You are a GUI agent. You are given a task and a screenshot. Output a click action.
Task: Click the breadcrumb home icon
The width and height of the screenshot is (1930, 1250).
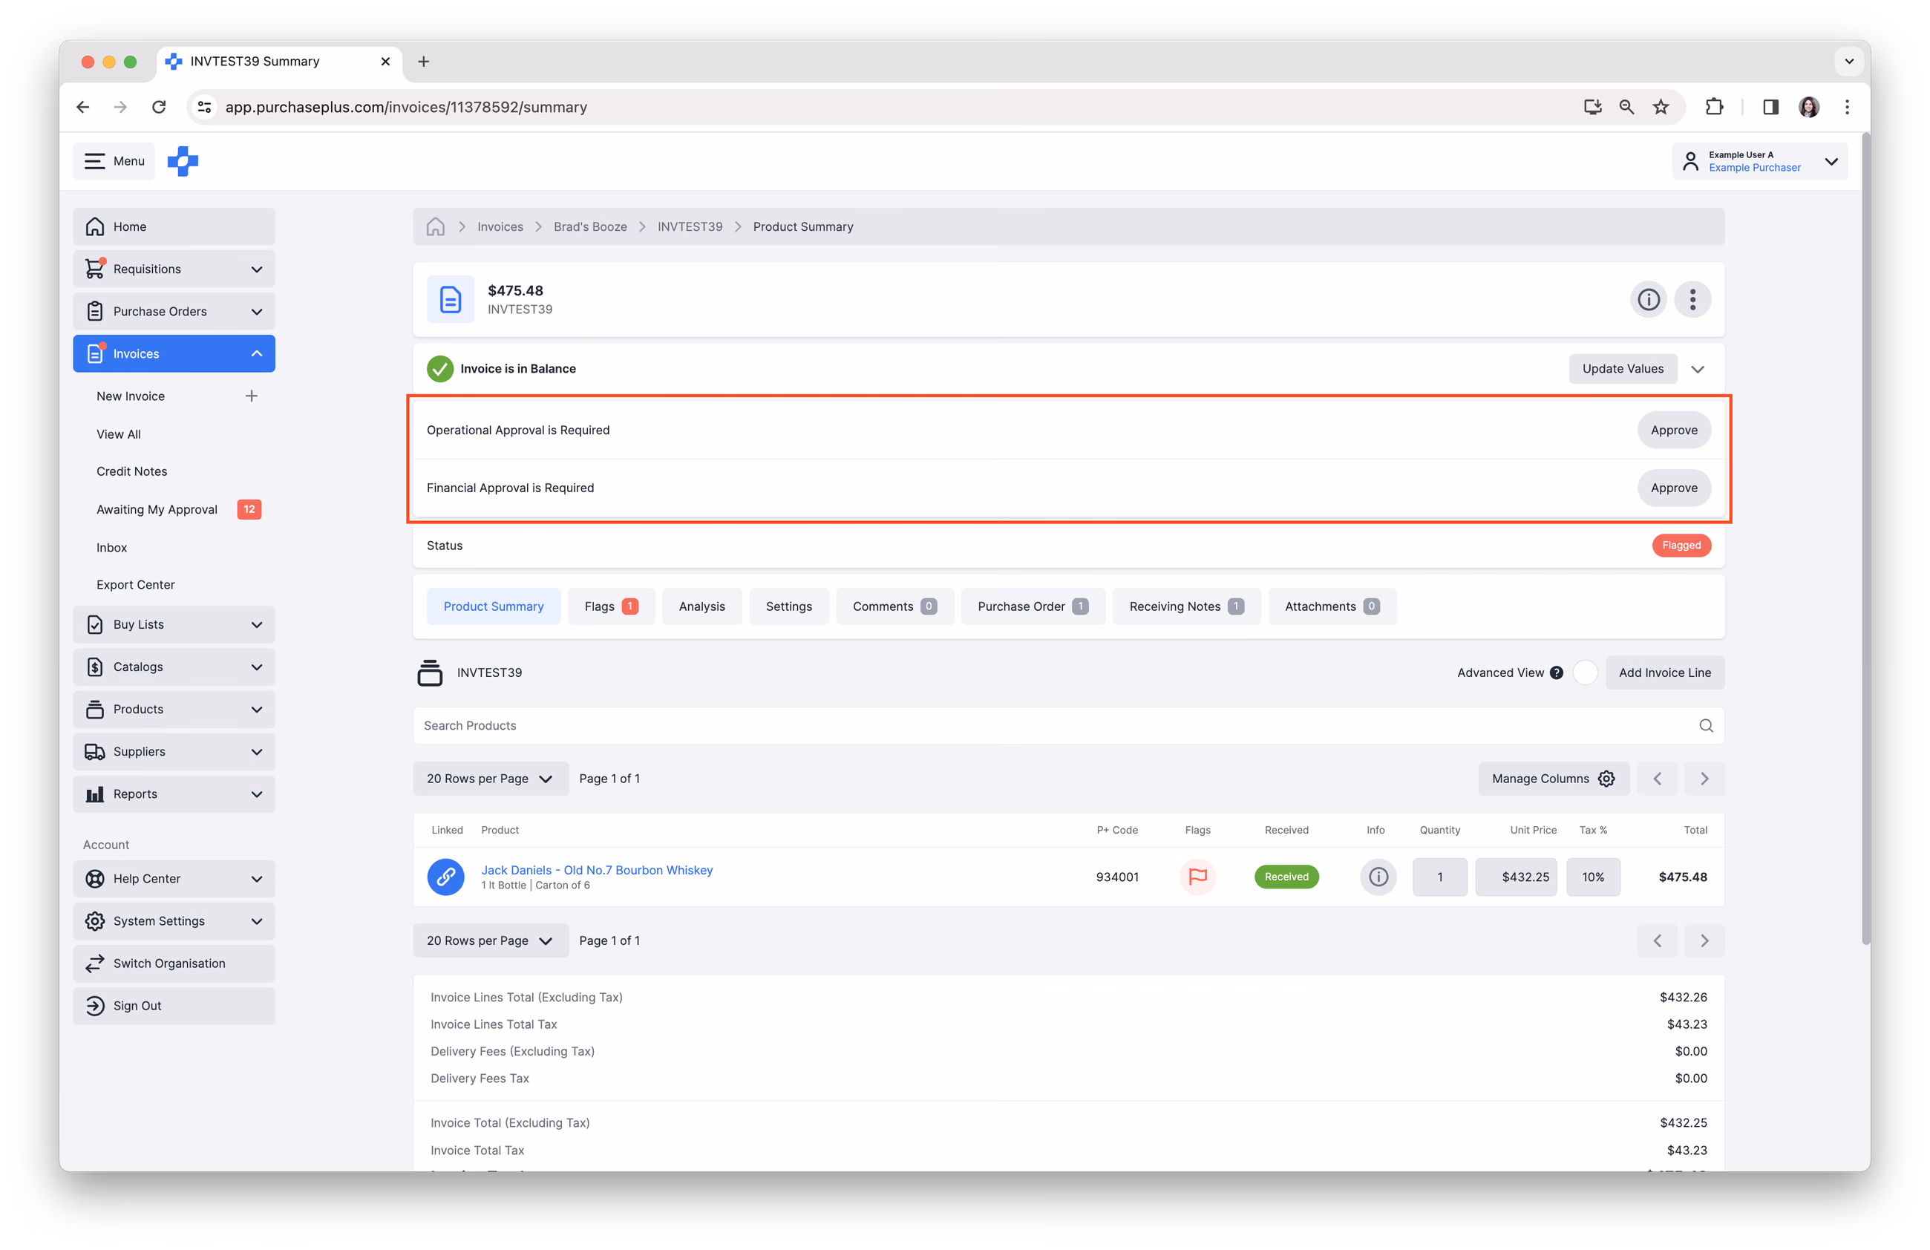tap(436, 227)
